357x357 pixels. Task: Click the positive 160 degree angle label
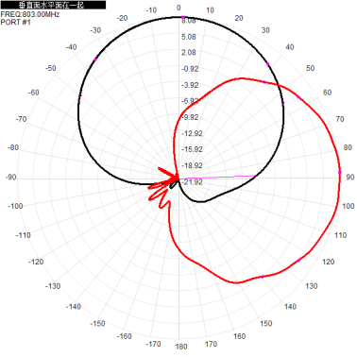239,336
